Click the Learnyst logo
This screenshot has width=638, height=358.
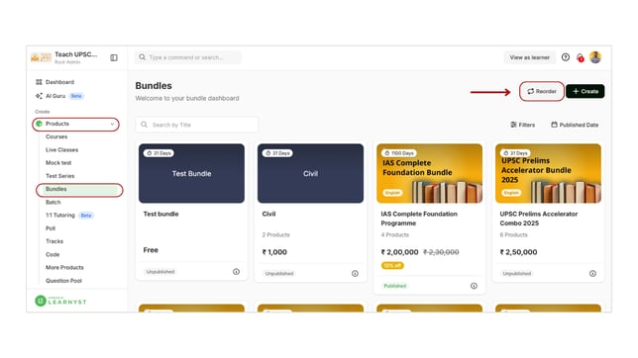pyautogui.click(x=60, y=301)
